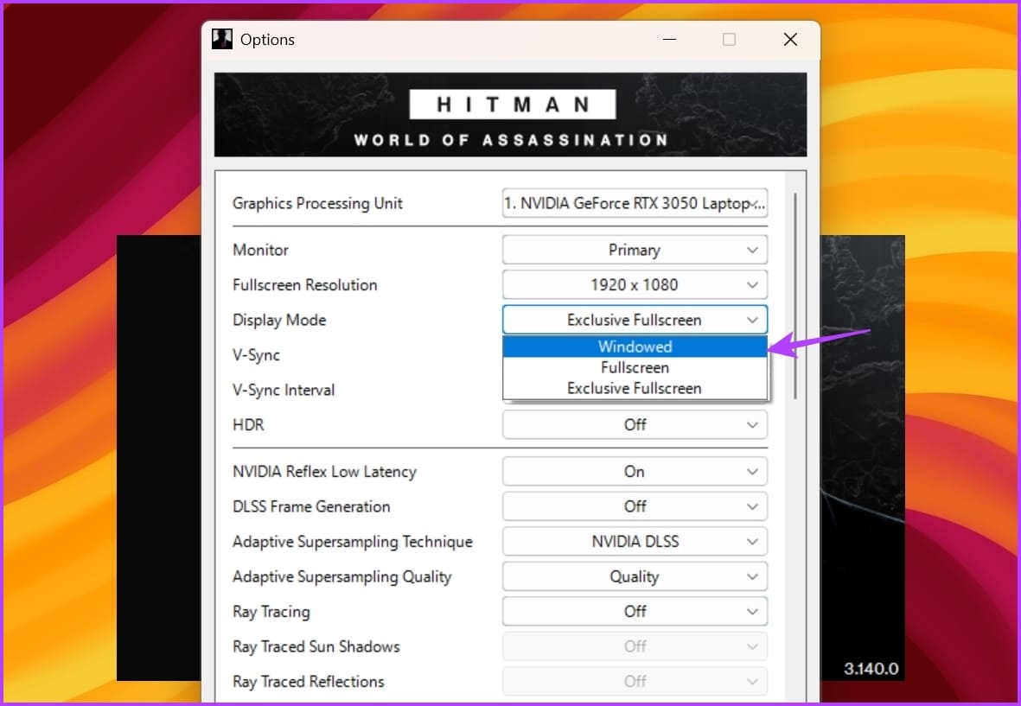Open the Fullscreen Resolution dropdown
Screen dimensions: 1021x706
(635, 285)
